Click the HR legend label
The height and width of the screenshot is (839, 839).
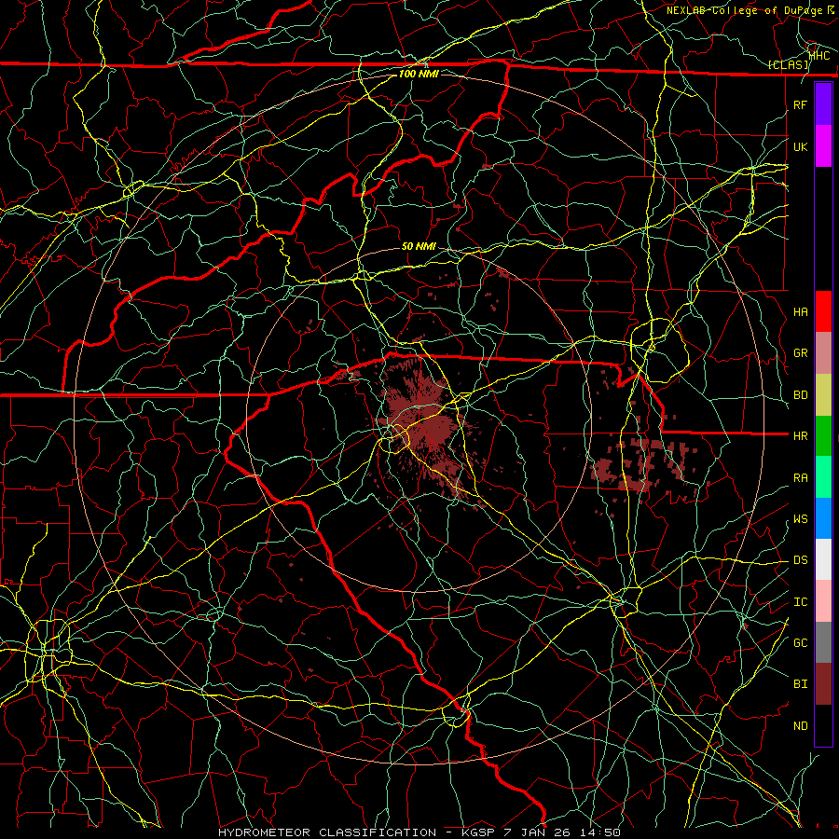pos(801,436)
